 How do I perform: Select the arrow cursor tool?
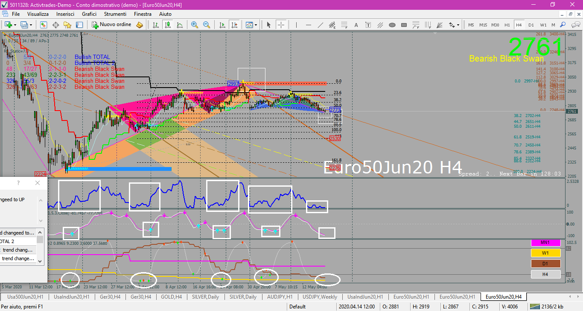coord(269,25)
